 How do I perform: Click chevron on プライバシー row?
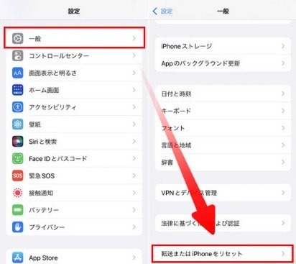(134, 227)
